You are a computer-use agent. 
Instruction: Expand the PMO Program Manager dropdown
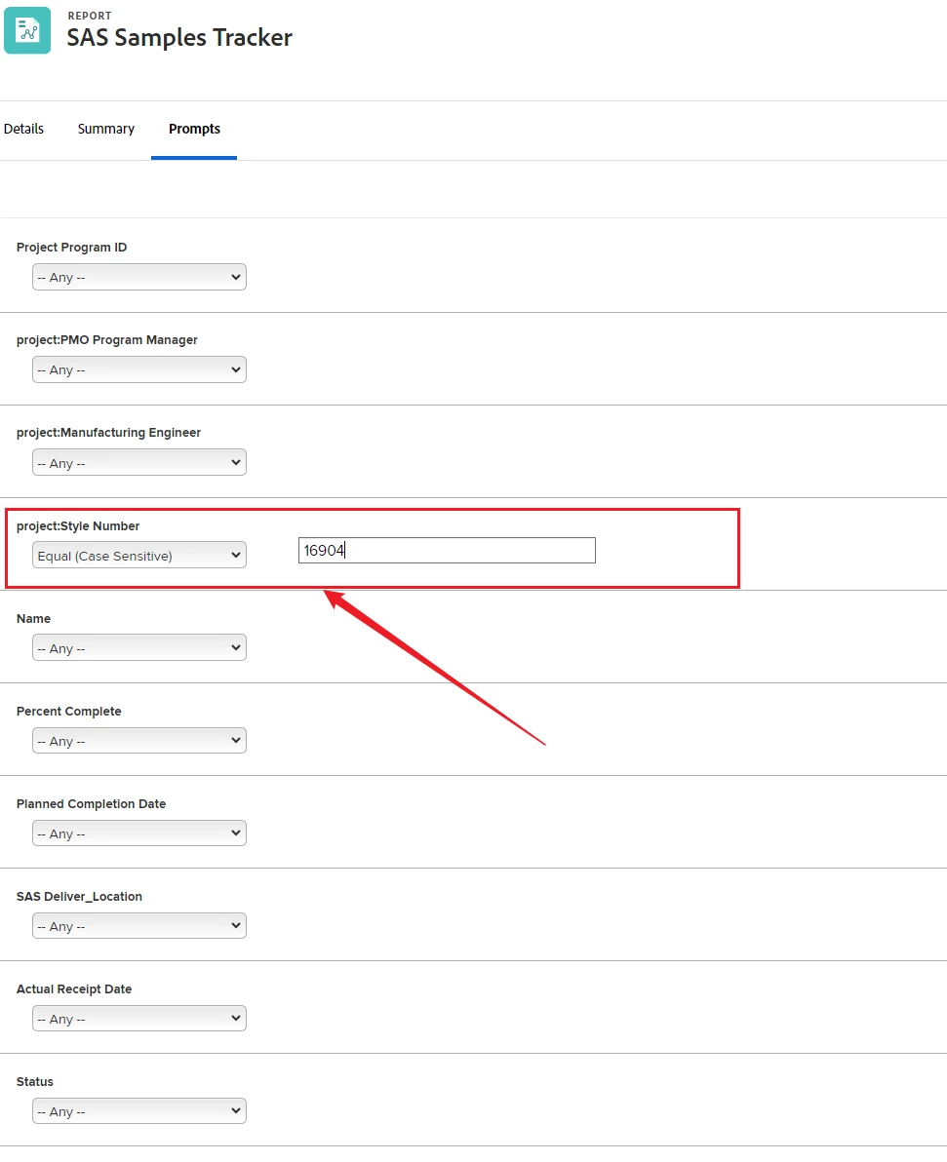tap(139, 369)
